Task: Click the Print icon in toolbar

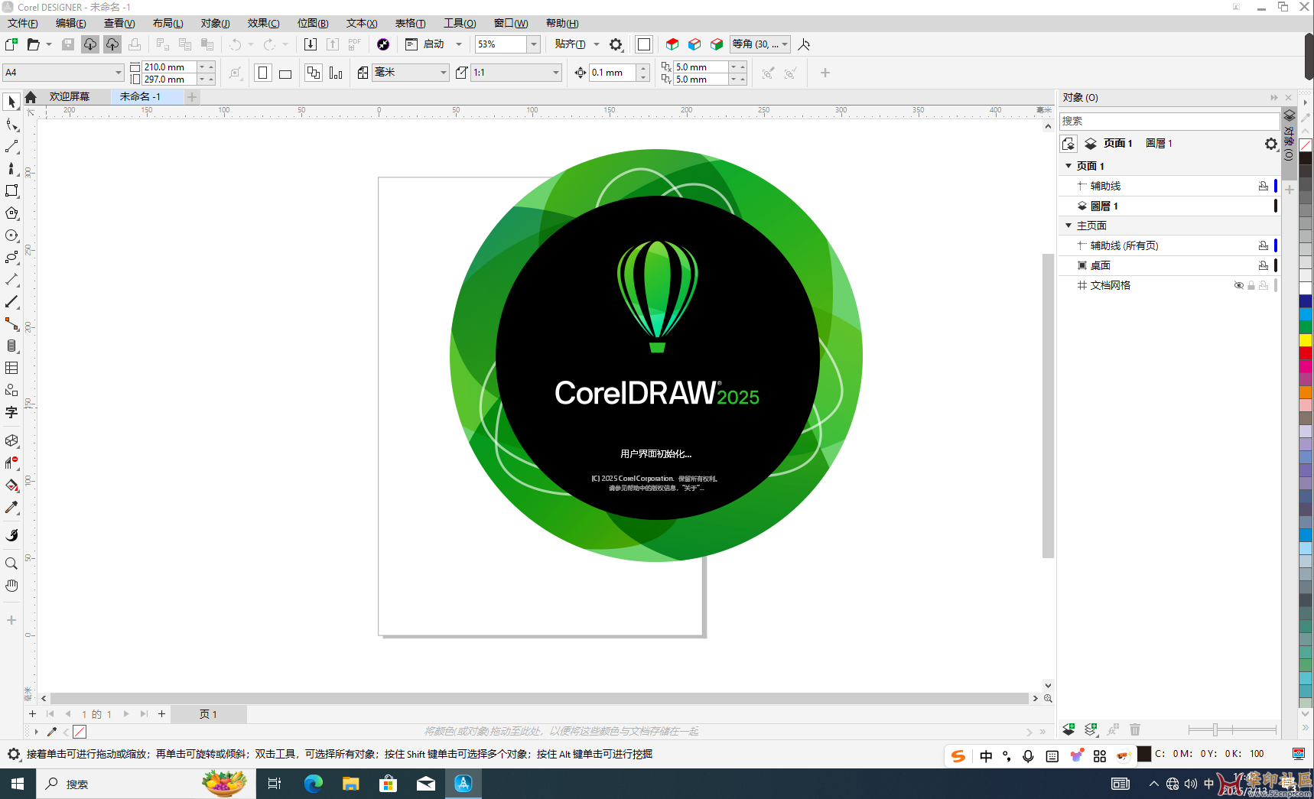Action: [x=135, y=44]
